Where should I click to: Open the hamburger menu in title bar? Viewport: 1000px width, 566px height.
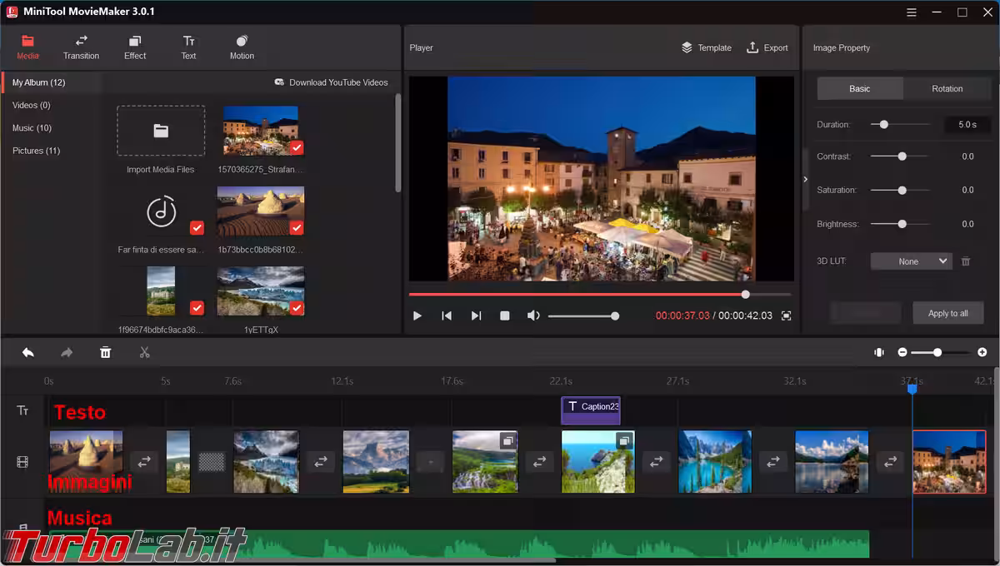click(x=912, y=12)
